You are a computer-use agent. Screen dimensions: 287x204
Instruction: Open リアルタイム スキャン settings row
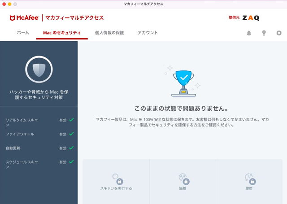point(39,122)
